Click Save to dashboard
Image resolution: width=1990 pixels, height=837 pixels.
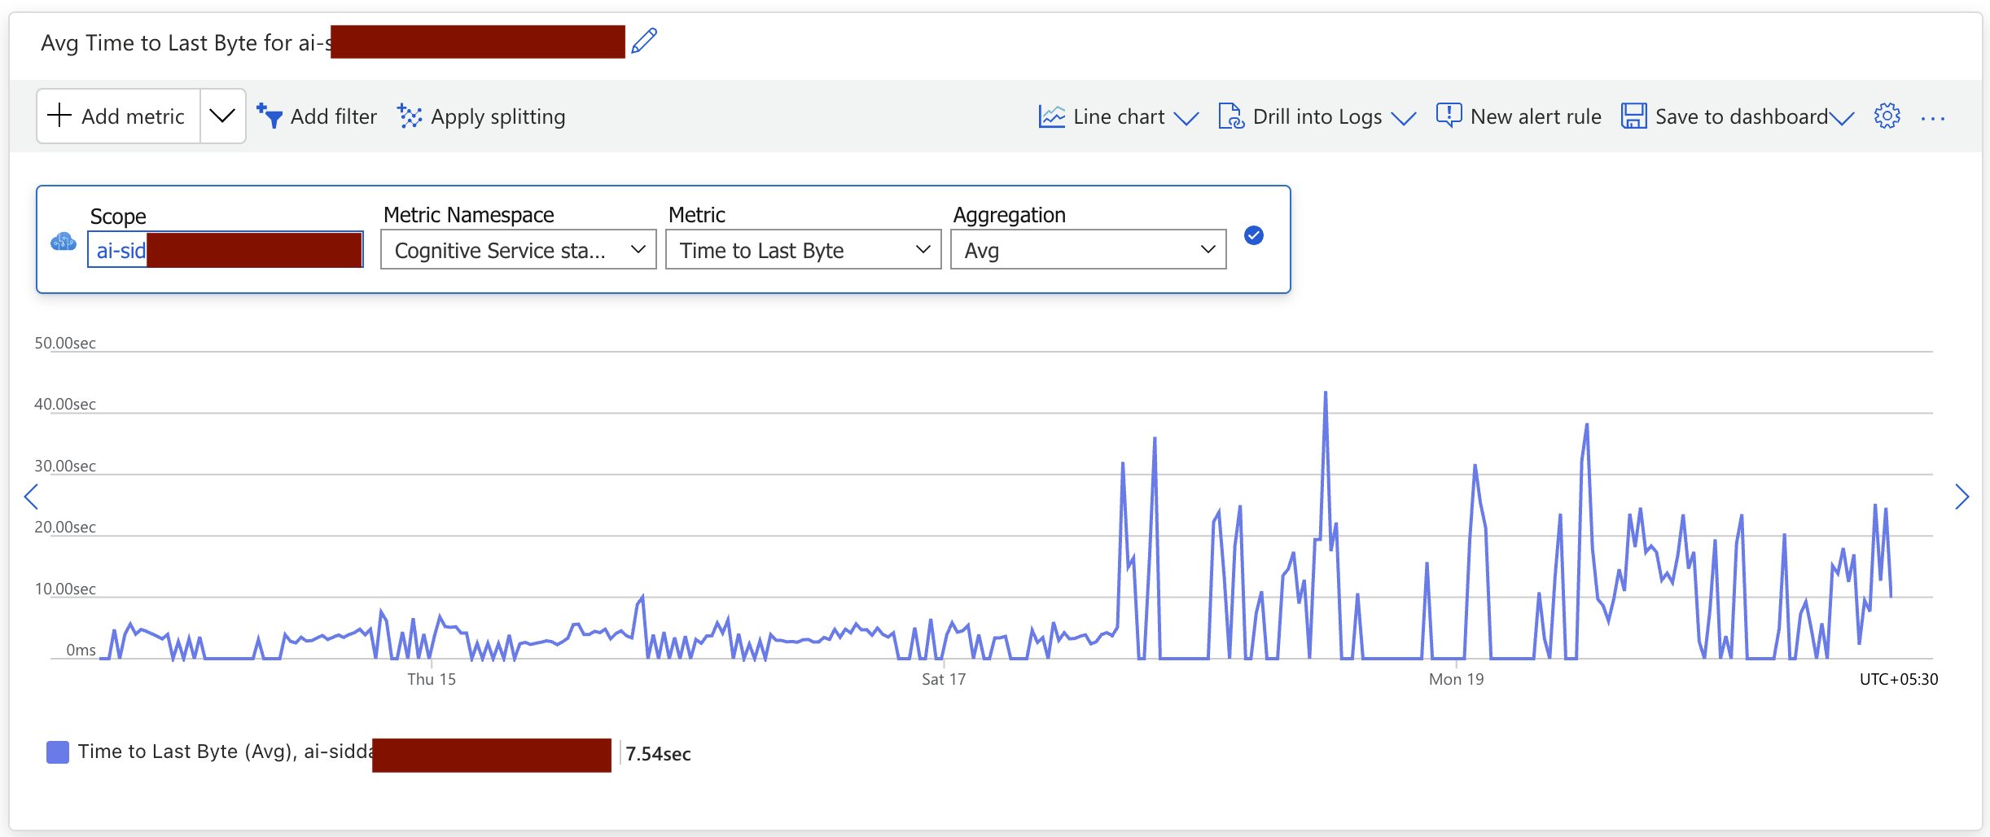click(1738, 116)
